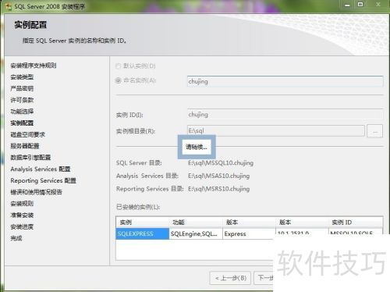Click the instance root directory field E:\sql
Image resolution: width=390 pixels, height=292 pixels.
[x=275, y=130]
